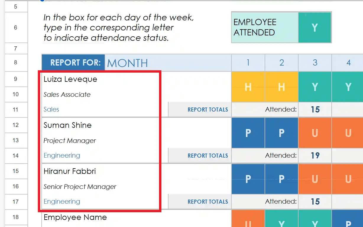Click the REPORT FOR: header cell

coord(73,63)
